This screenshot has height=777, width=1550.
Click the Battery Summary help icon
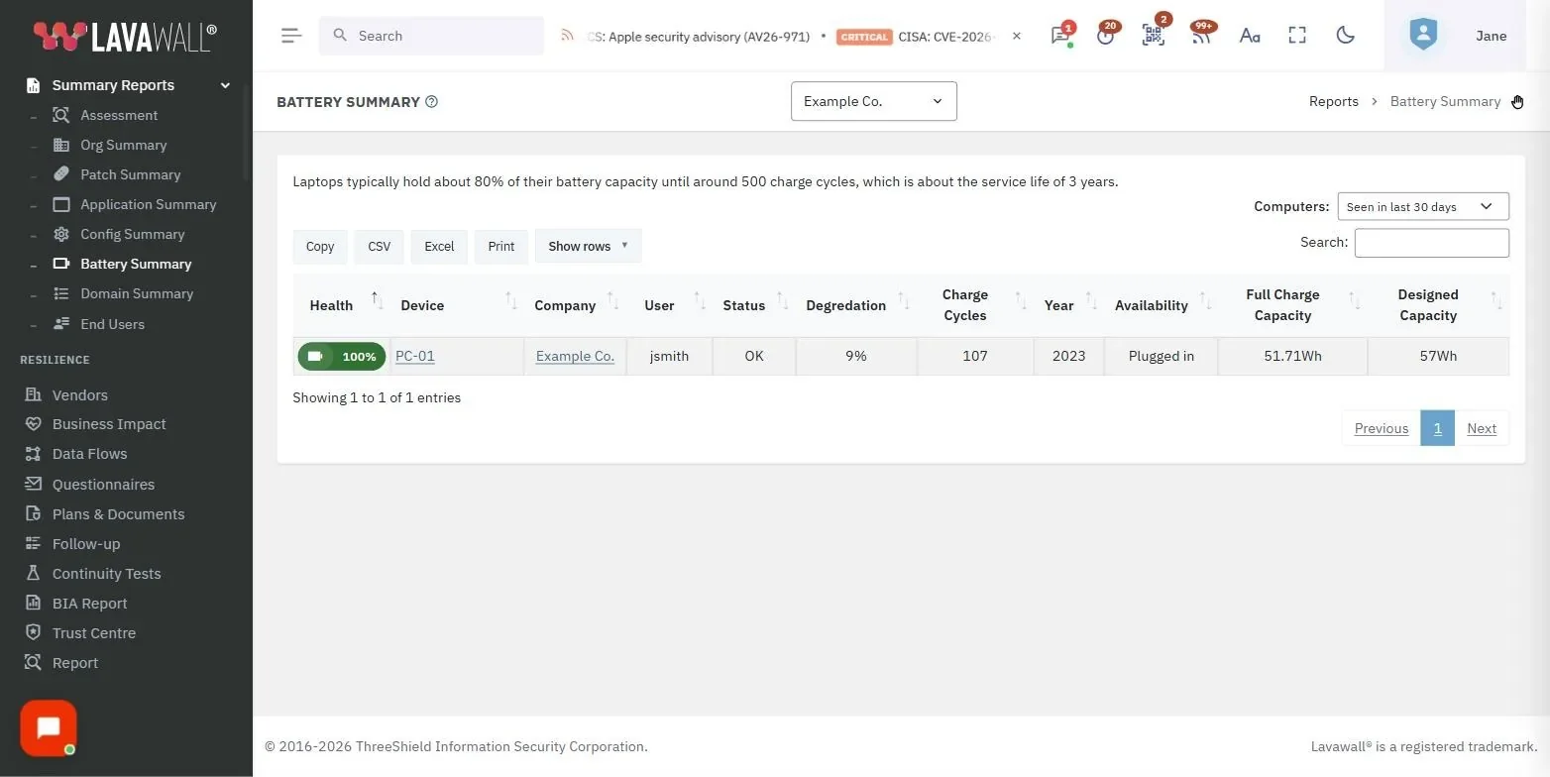(431, 101)
